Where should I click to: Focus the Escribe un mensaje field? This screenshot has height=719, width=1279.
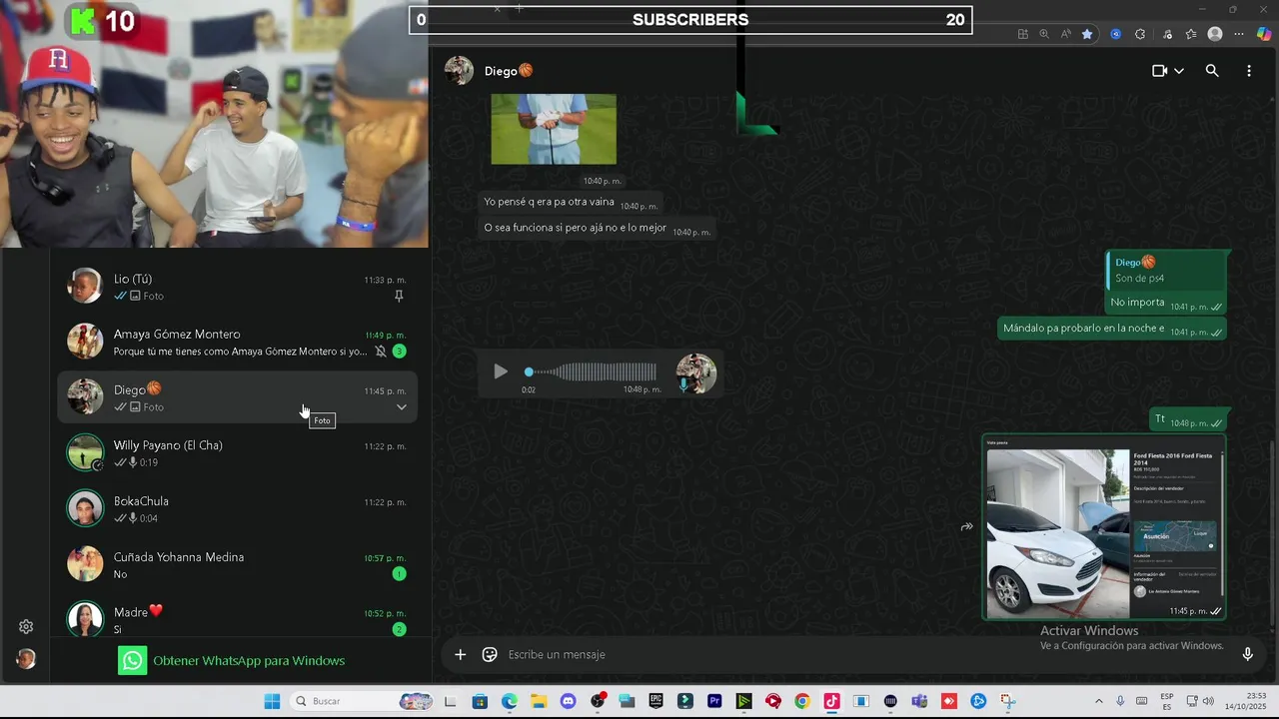click(x=867, y=655)
